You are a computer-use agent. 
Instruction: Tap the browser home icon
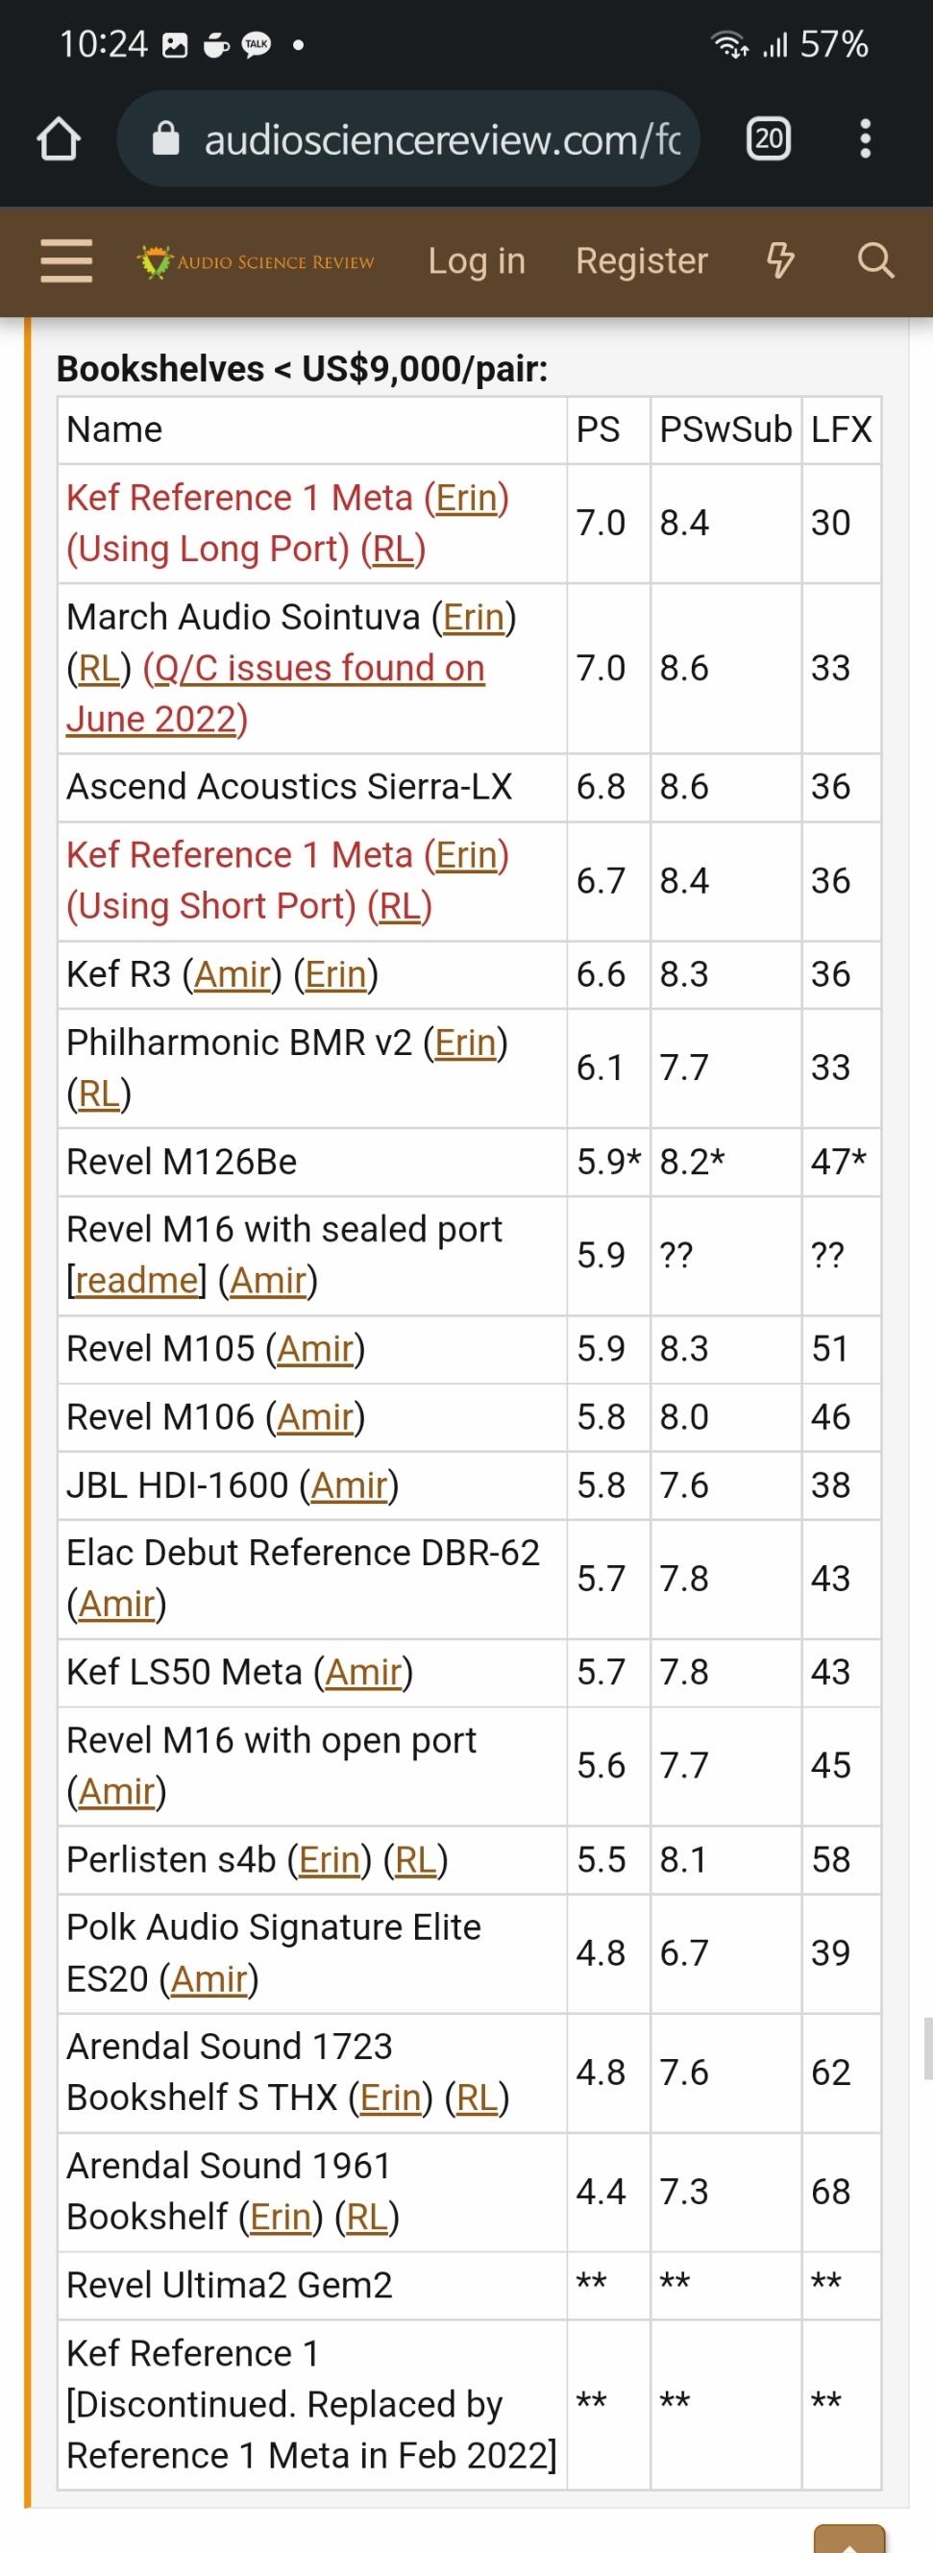(x=59, y=139)
